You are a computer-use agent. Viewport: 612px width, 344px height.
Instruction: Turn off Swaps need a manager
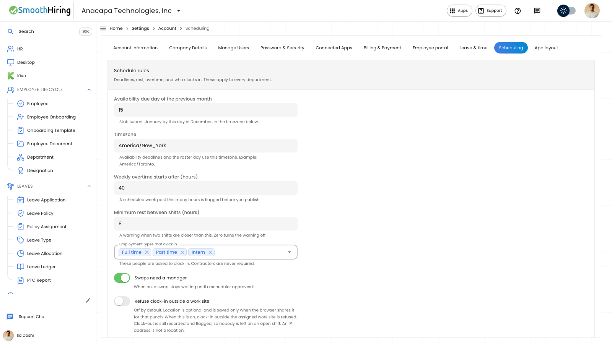click(x=122, y=278)
